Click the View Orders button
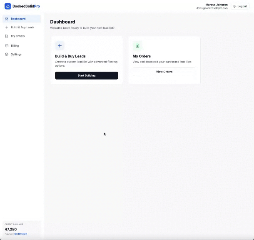 [164, 72]
